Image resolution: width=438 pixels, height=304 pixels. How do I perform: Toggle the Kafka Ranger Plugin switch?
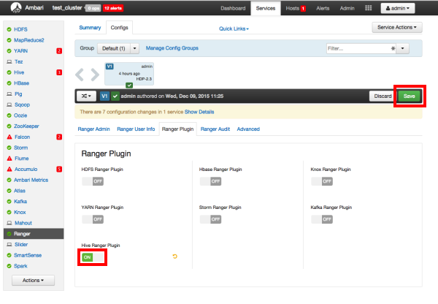coord(322,219)
